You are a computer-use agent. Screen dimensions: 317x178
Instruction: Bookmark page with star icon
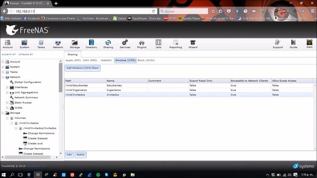[213, 11]
